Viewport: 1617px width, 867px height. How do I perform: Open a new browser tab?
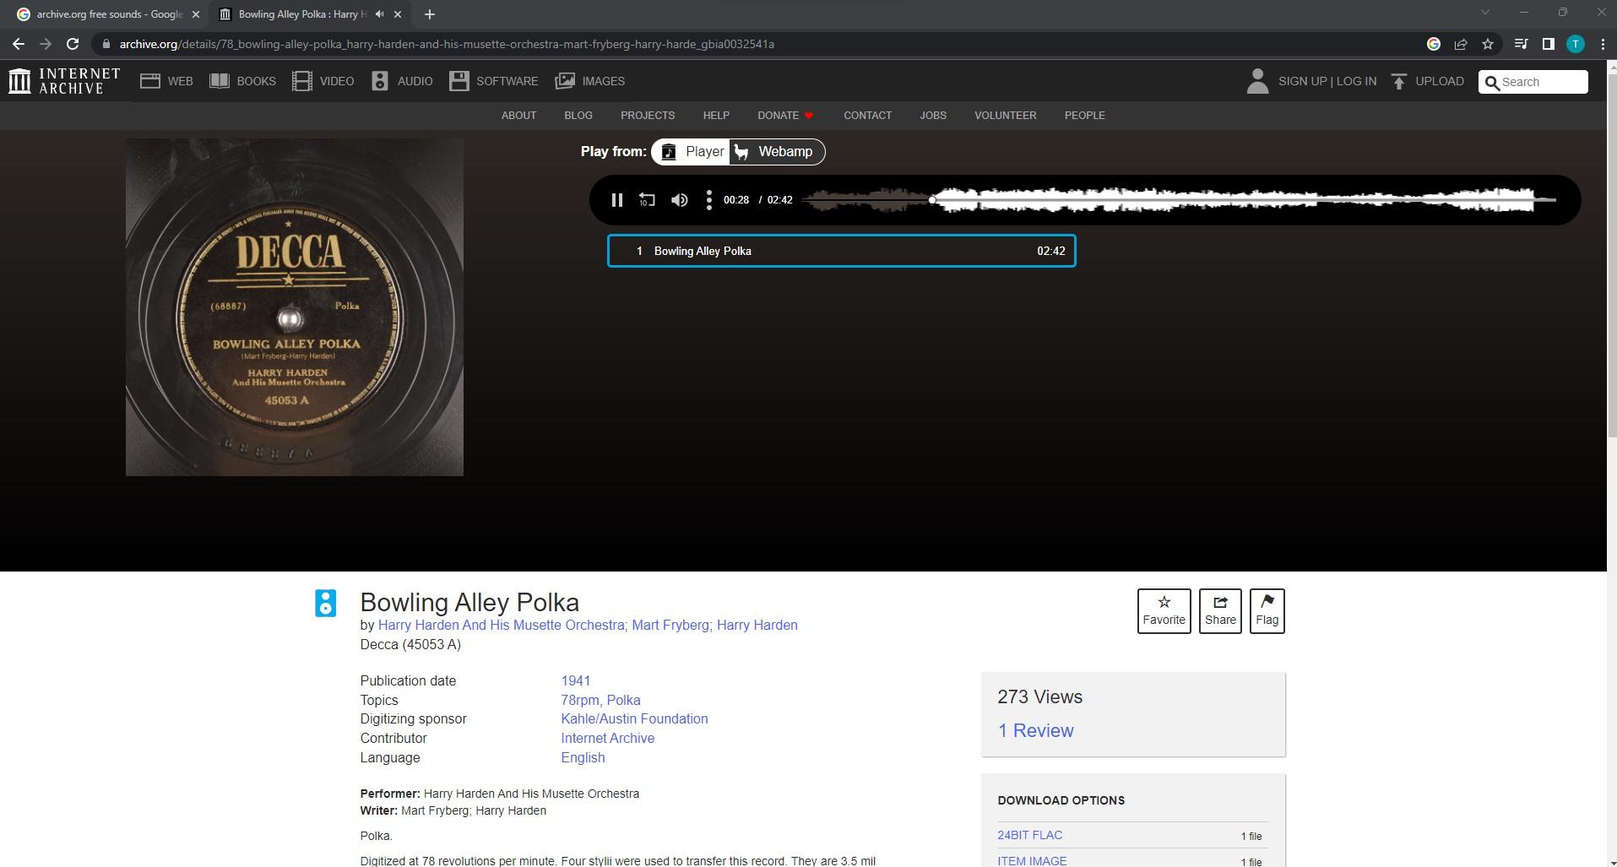[x=430, y=14]
